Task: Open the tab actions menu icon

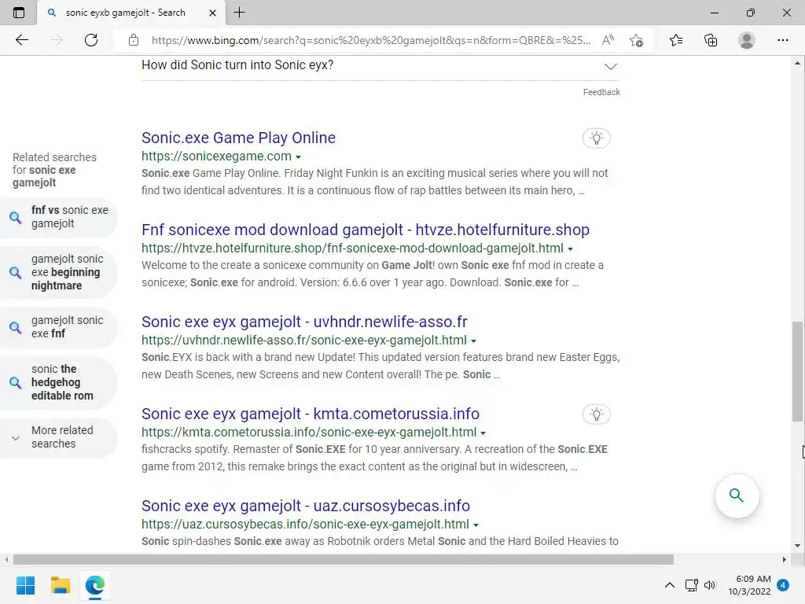Action: (x=19, y=13)
